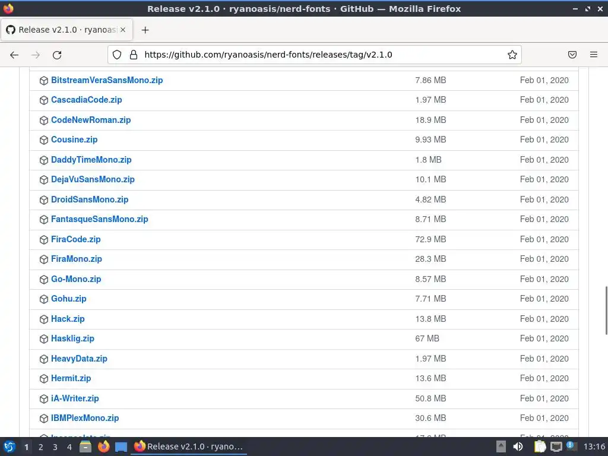Download CodeNewRoman.zip
Screen dimensions: 608x456
(x=91, y=120)
